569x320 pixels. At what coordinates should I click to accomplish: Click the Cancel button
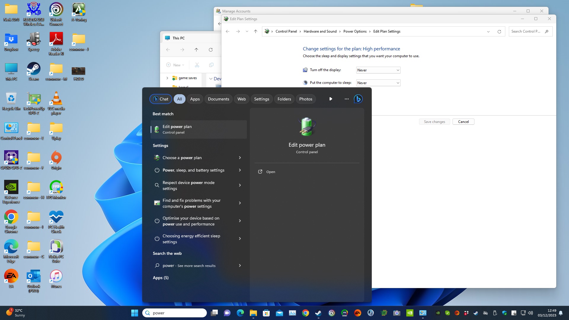[x=463, y=122]
